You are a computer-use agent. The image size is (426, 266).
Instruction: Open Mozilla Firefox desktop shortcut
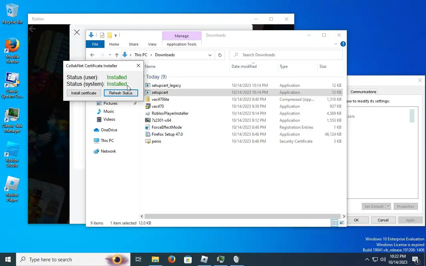tap(12, 51)
